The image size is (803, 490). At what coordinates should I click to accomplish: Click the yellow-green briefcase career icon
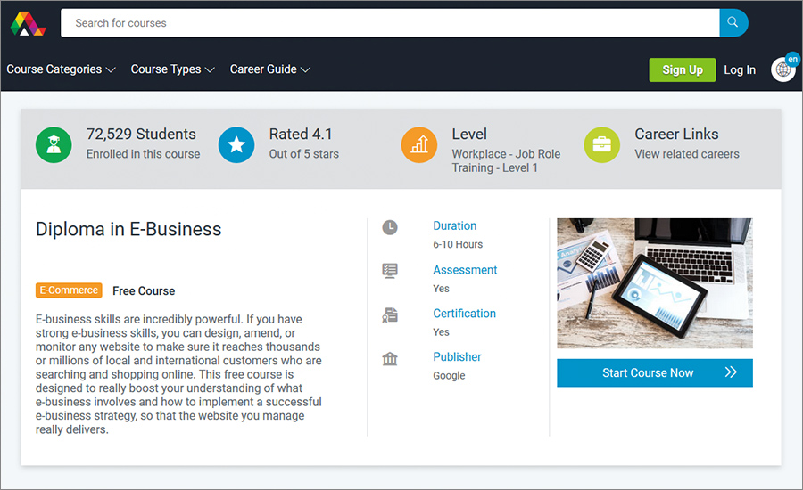[601, 144]
